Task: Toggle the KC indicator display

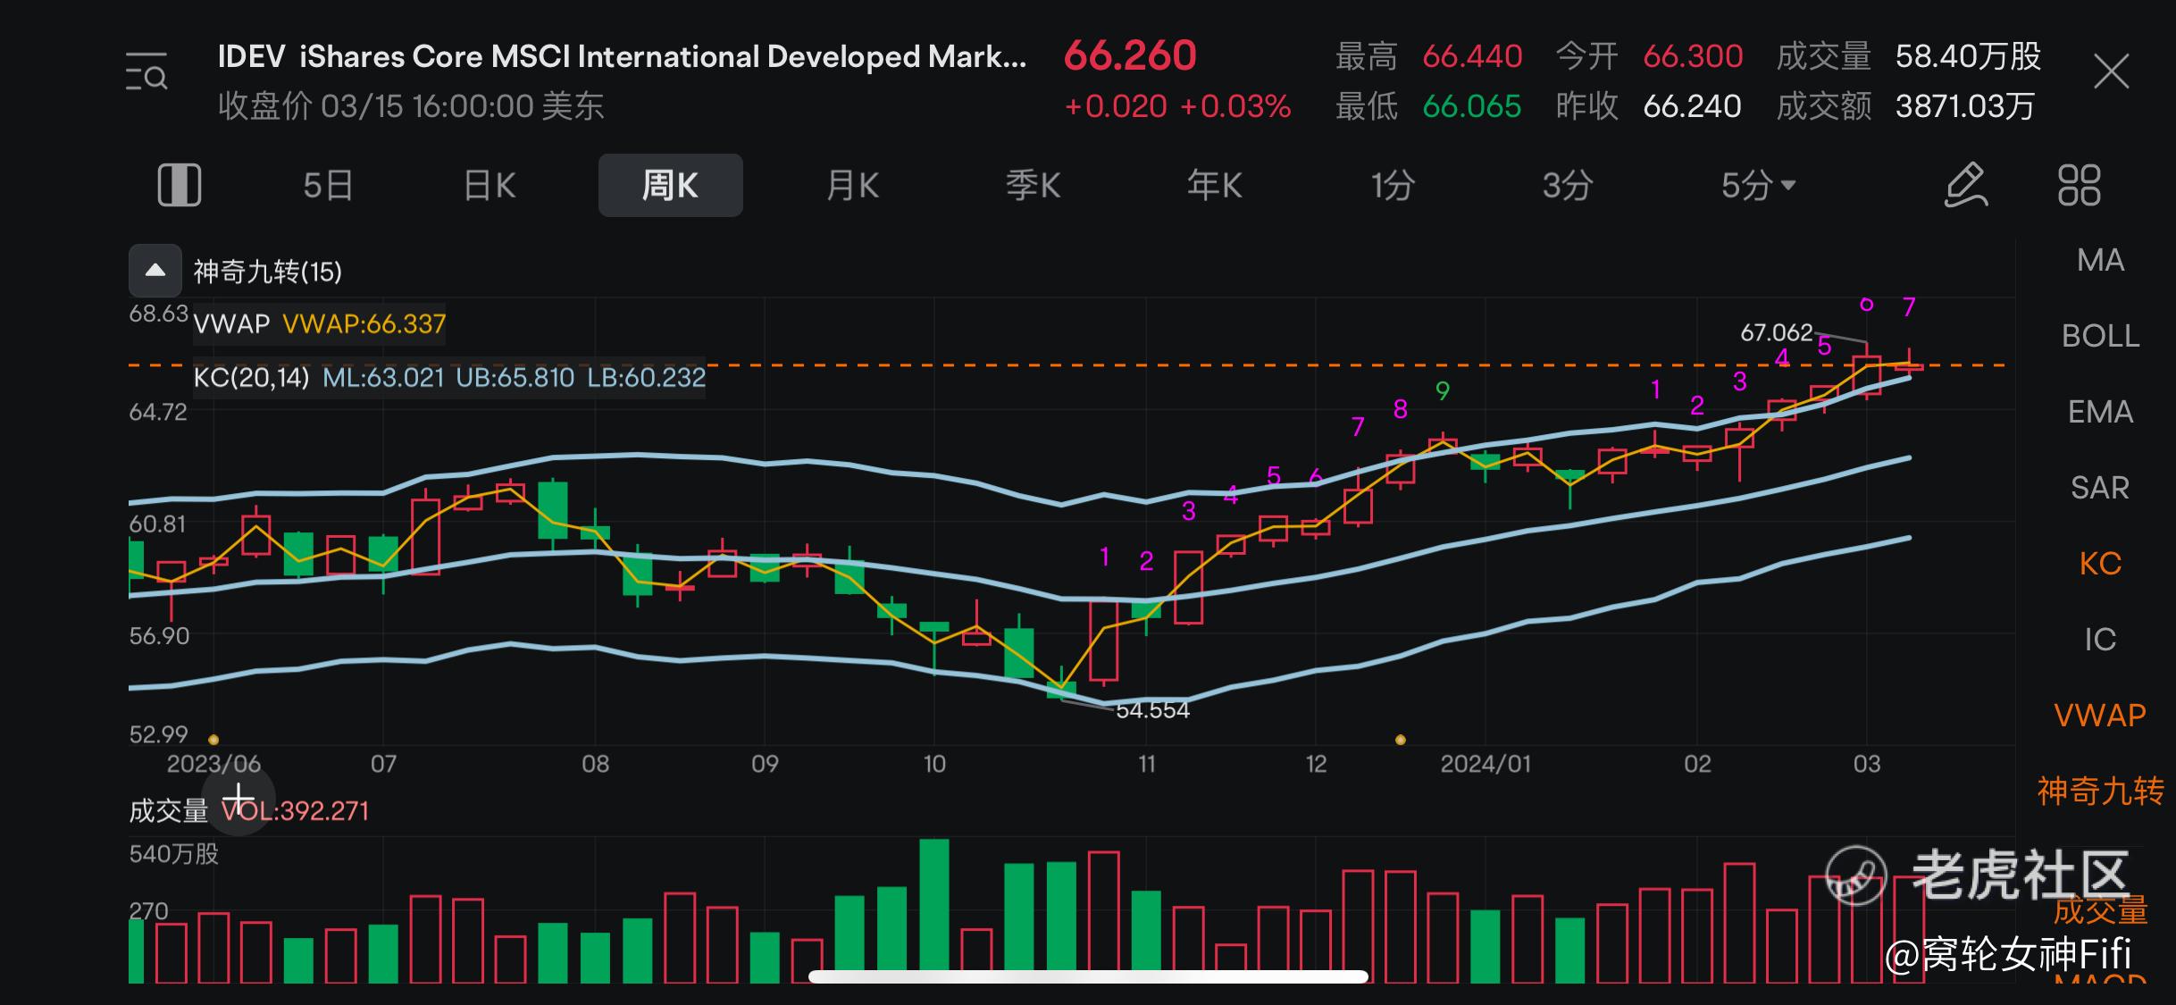Action: click(x=2098, y=563)
